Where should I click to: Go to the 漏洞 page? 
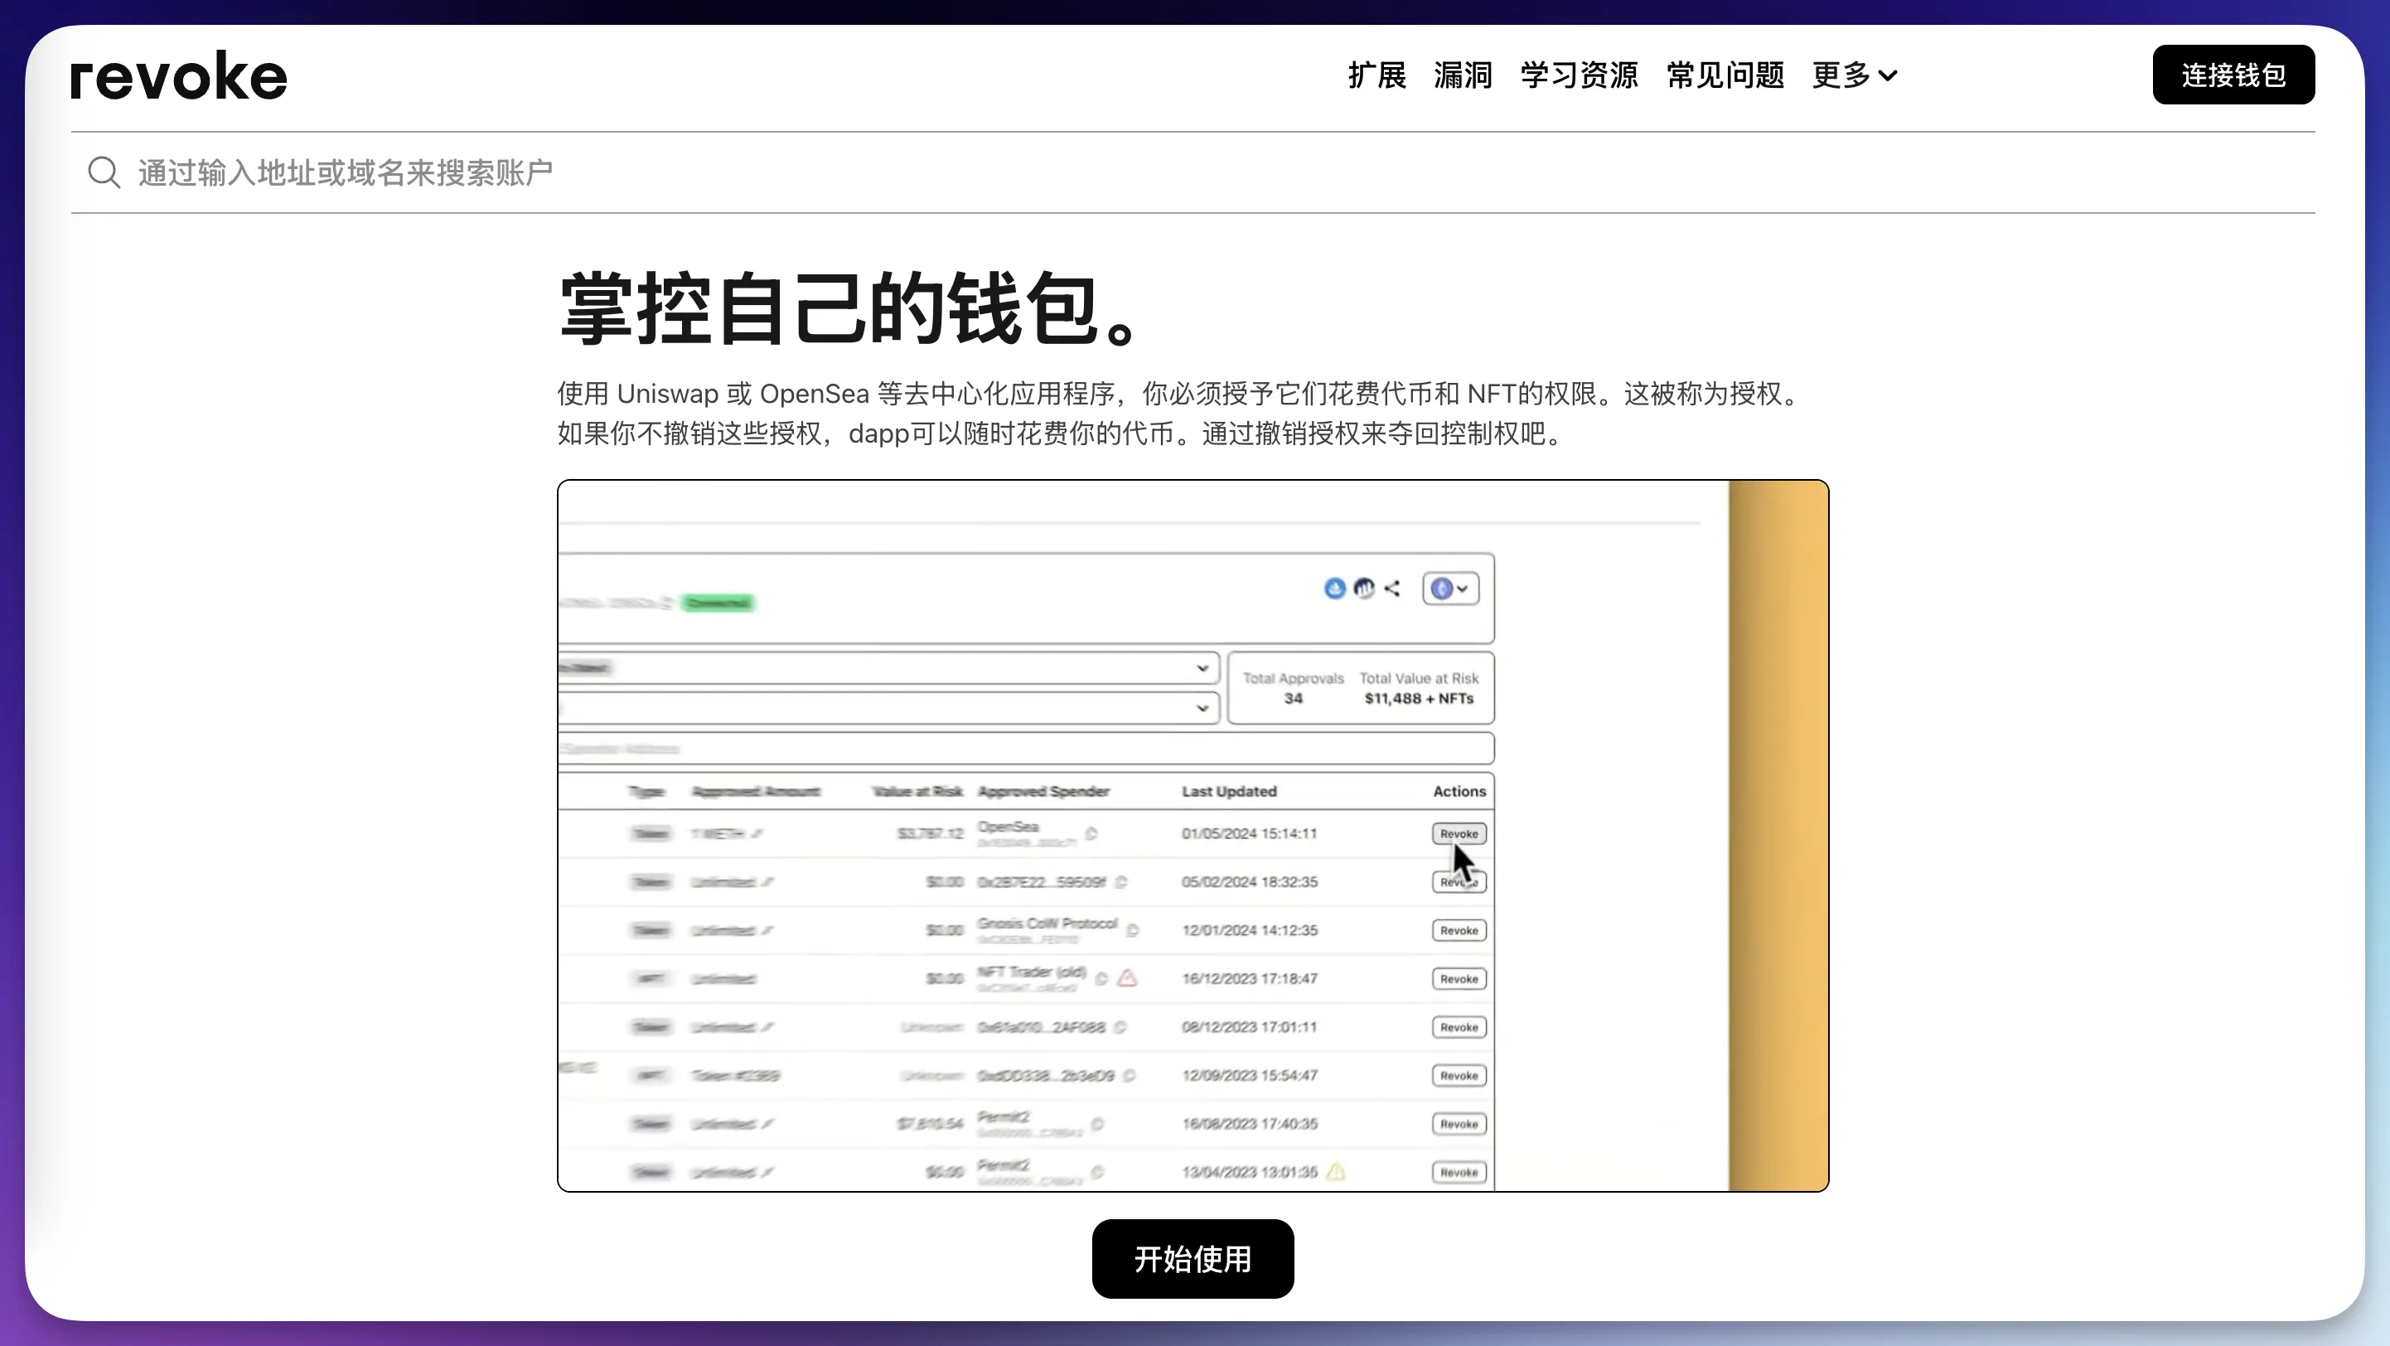coord(1464,75)
